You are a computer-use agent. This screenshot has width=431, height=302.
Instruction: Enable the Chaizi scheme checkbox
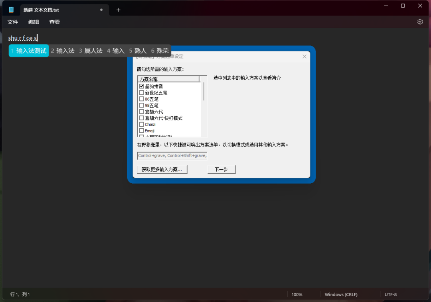[142, 124]
